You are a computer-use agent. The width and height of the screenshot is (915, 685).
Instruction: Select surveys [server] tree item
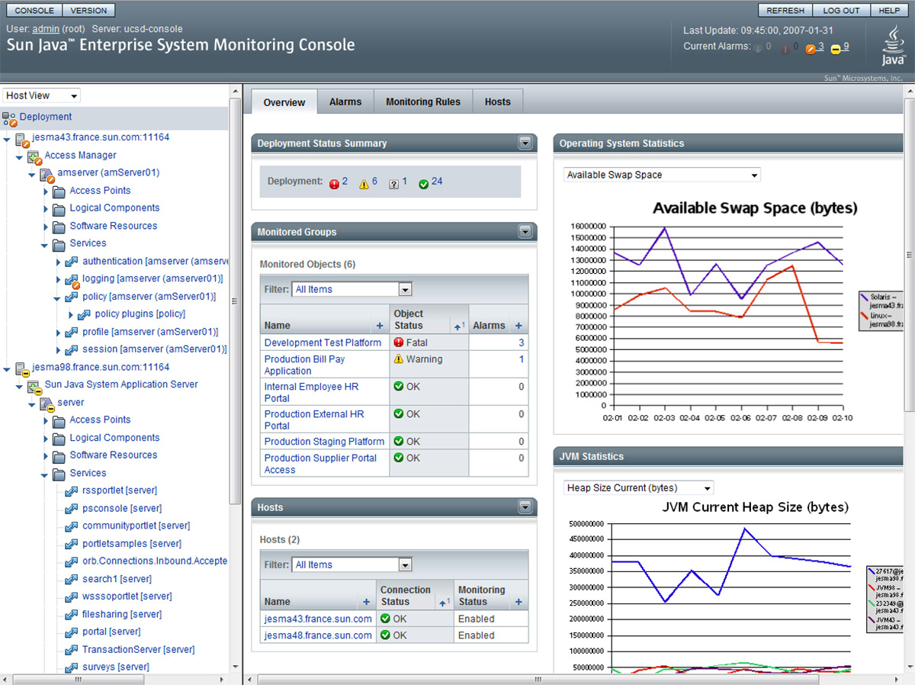(x=116, y=667)
